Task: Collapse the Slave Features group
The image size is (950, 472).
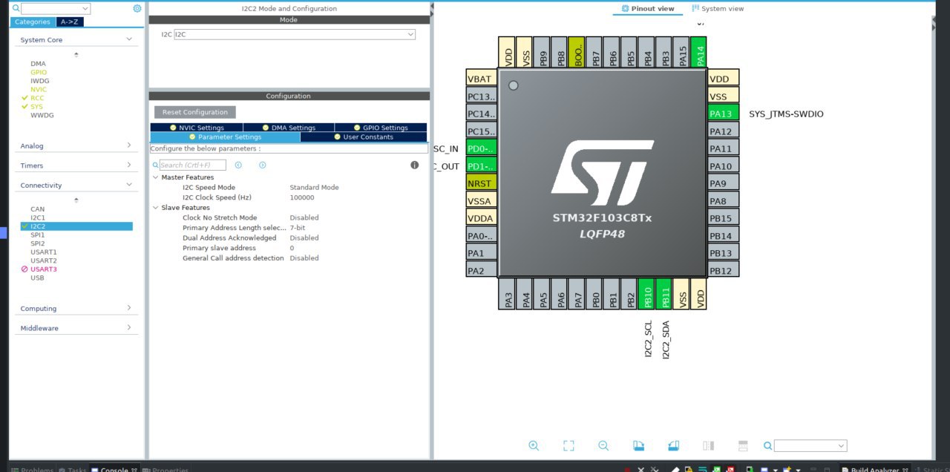Action: point(156,208)
